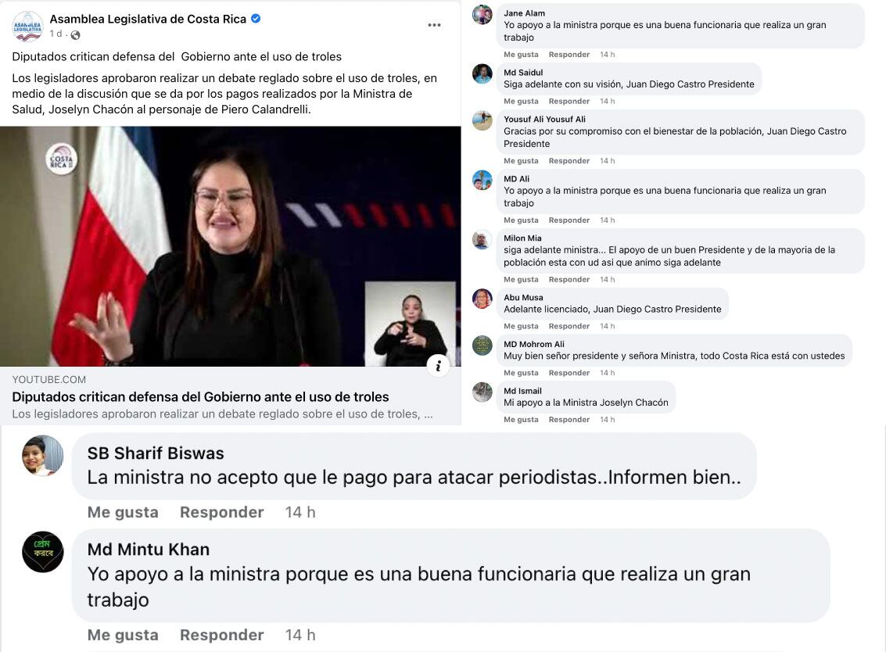Reply to Md Ismail's comment
This screenshot has width=886, height=652.
(569, 420)
